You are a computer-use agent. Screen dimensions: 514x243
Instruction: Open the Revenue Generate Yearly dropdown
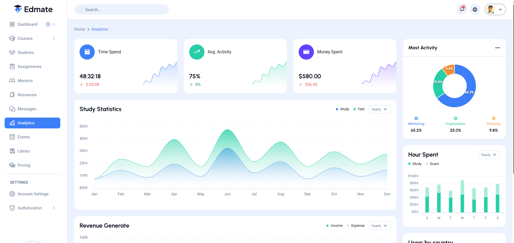[x=380, y=226]
